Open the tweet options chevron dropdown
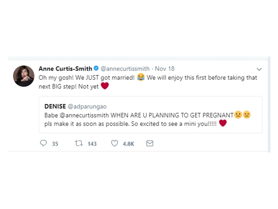The height and width of the screenshot is (209, 278). coord(259,69)
